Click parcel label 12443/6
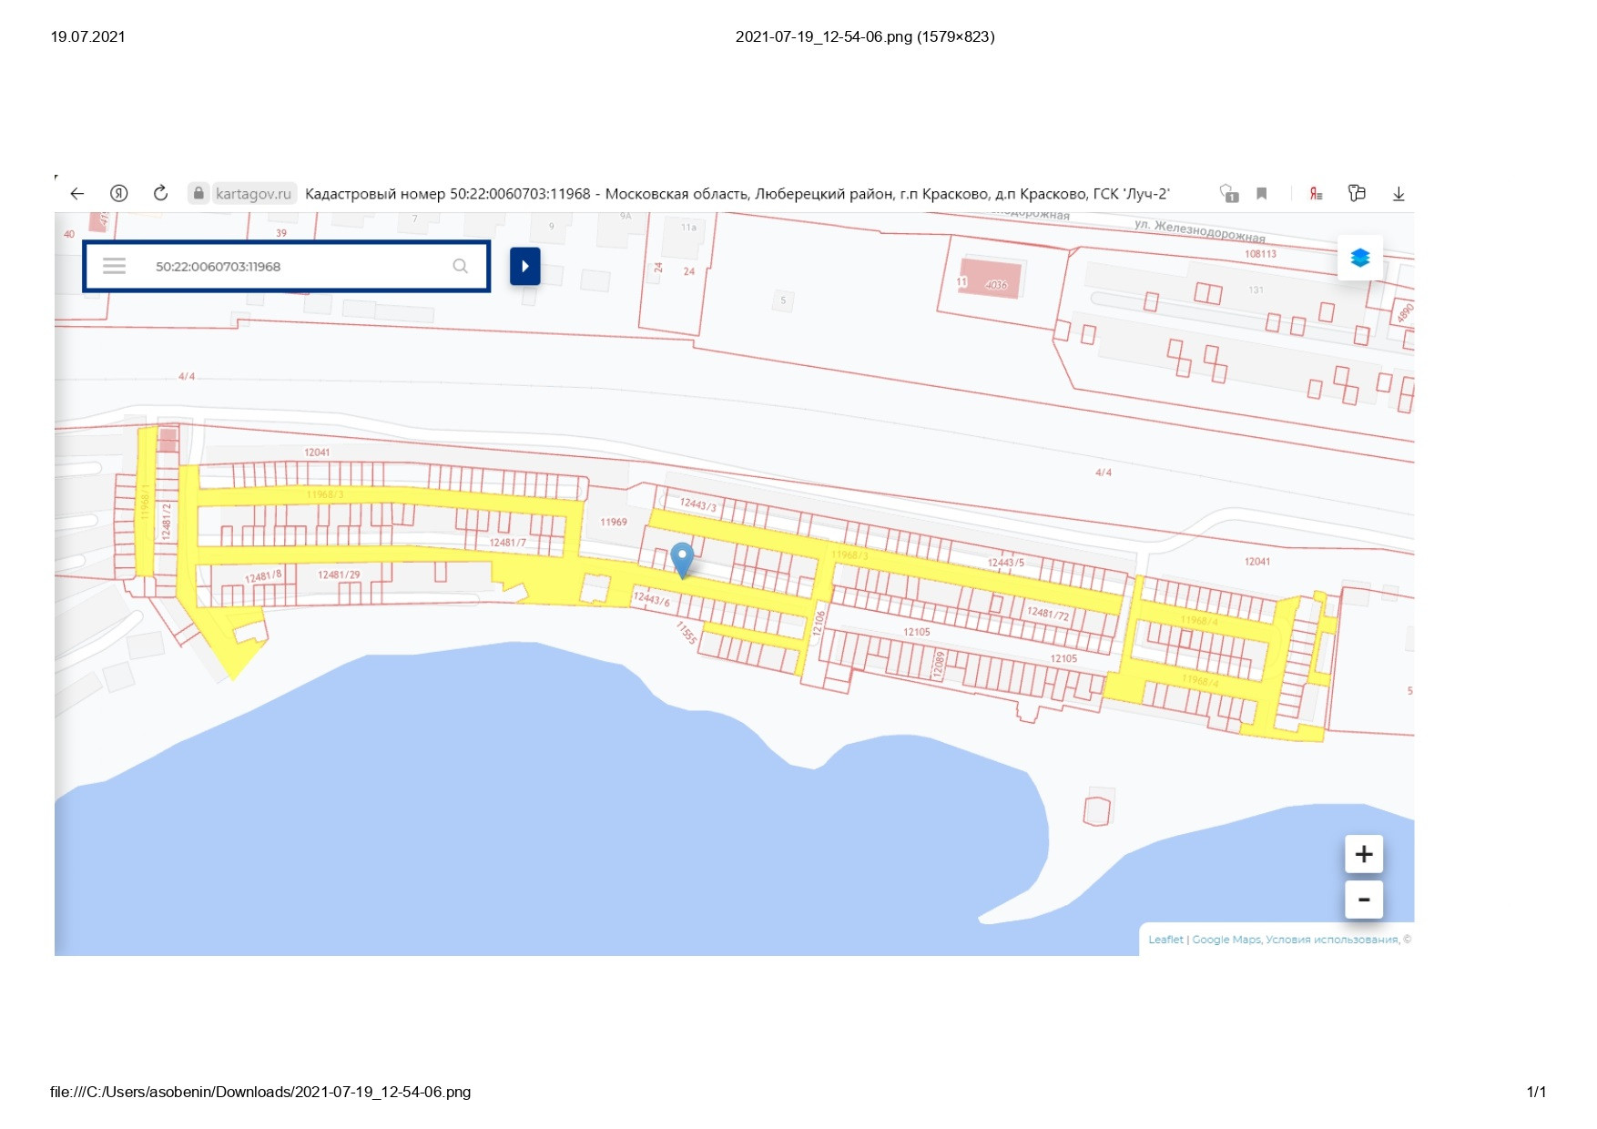1597x1129 pixels. [652, 598]
